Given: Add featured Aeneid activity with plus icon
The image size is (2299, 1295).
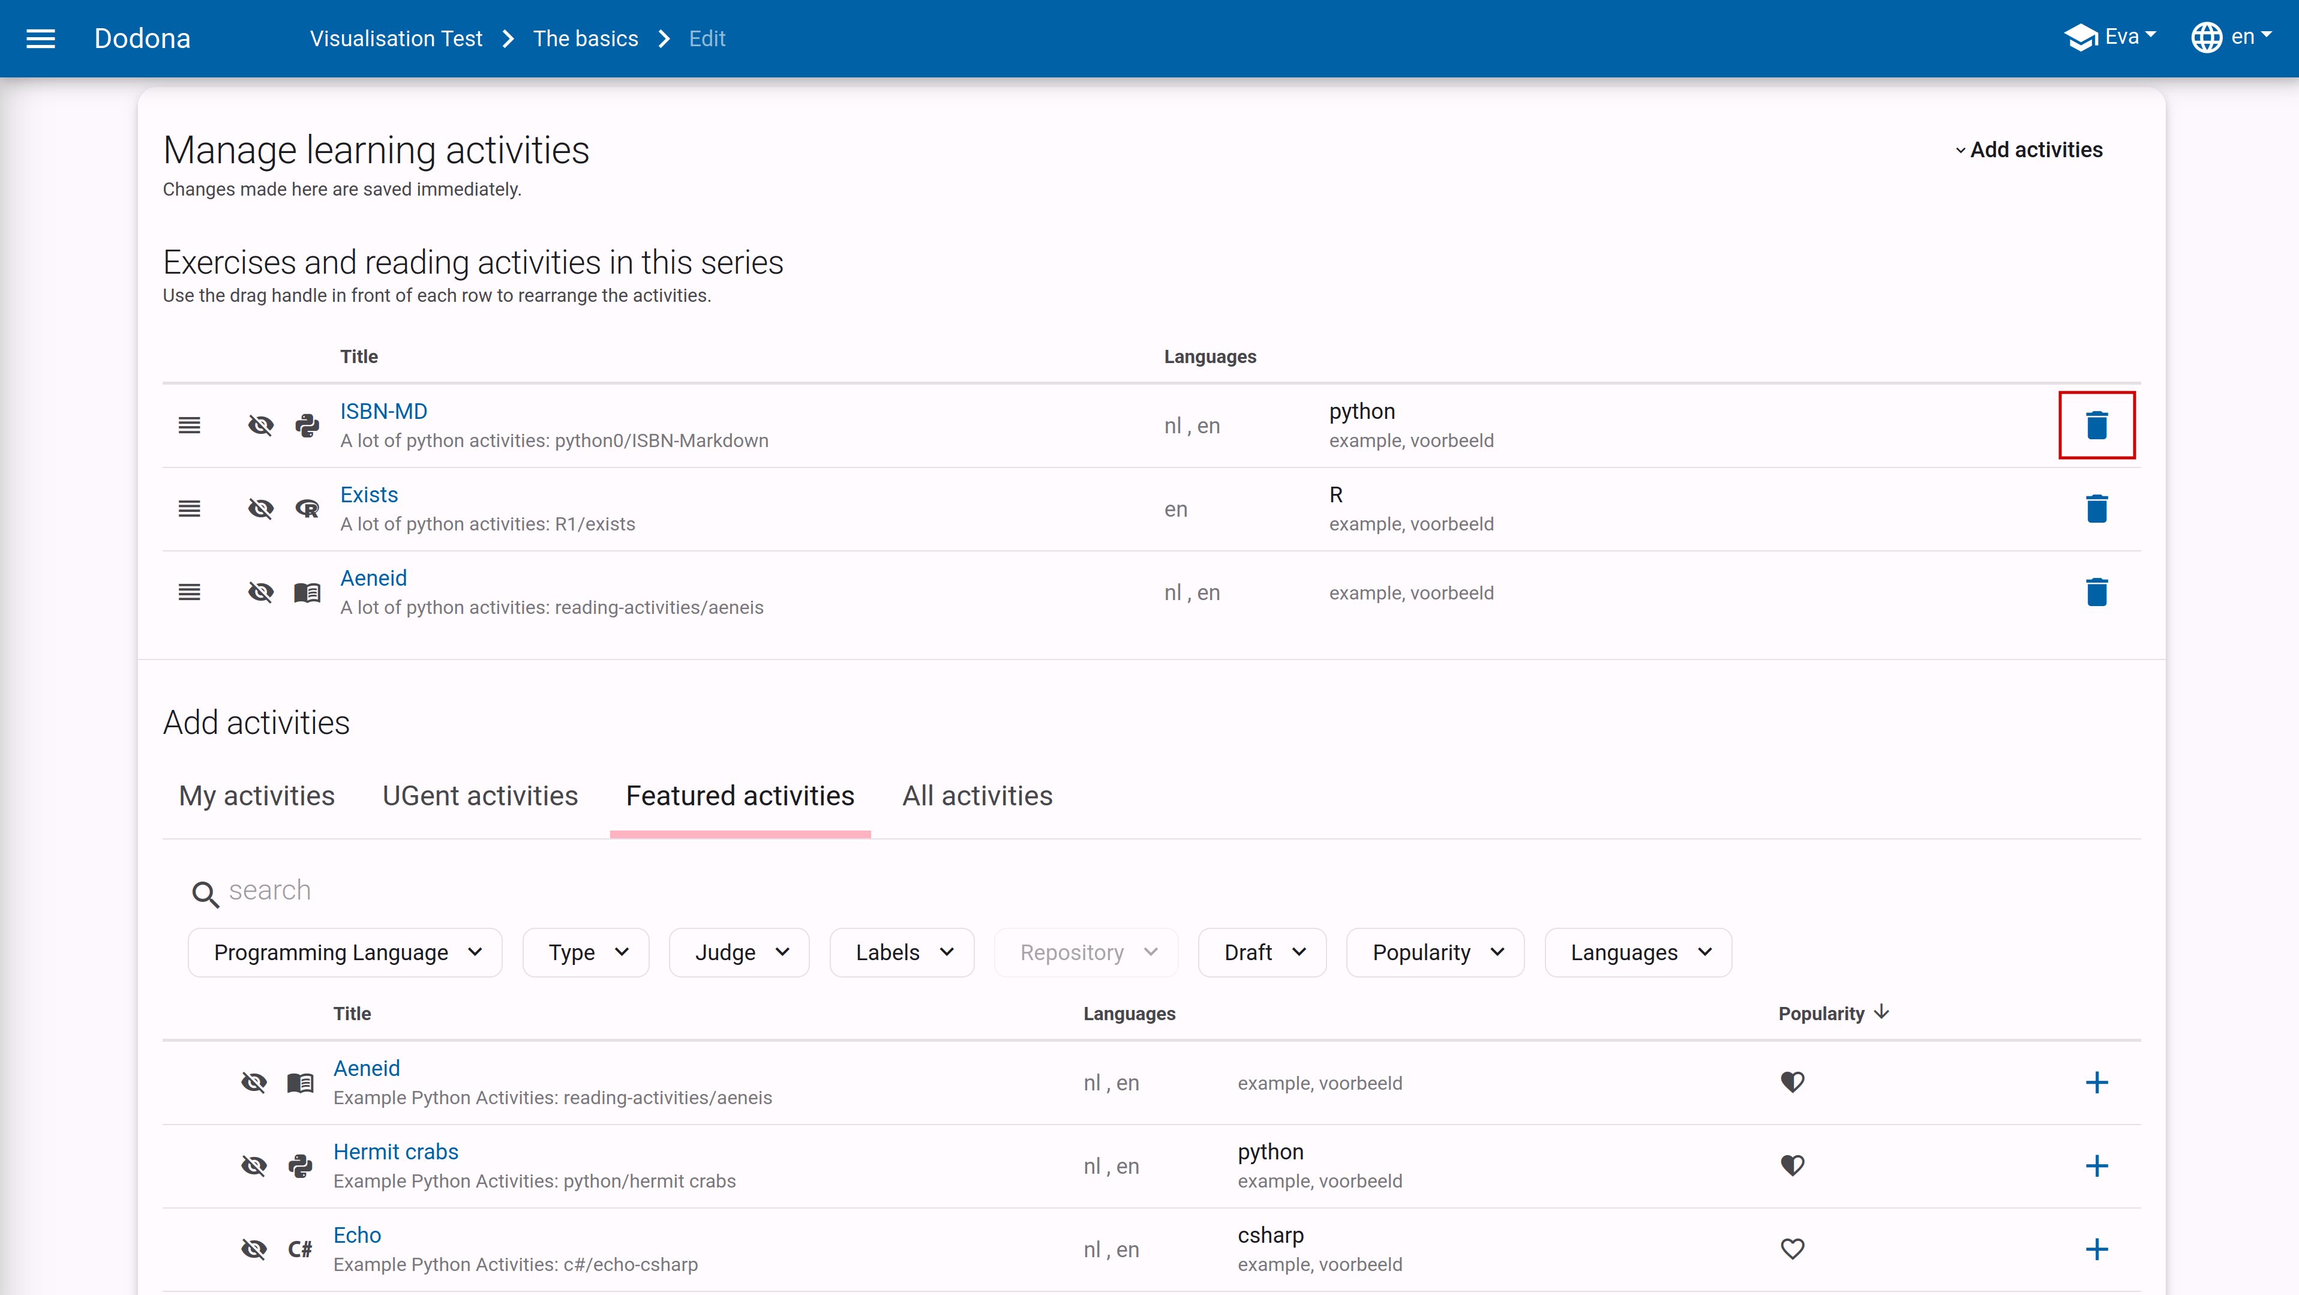Looking at the screenshot, I should [2096, 1083].
